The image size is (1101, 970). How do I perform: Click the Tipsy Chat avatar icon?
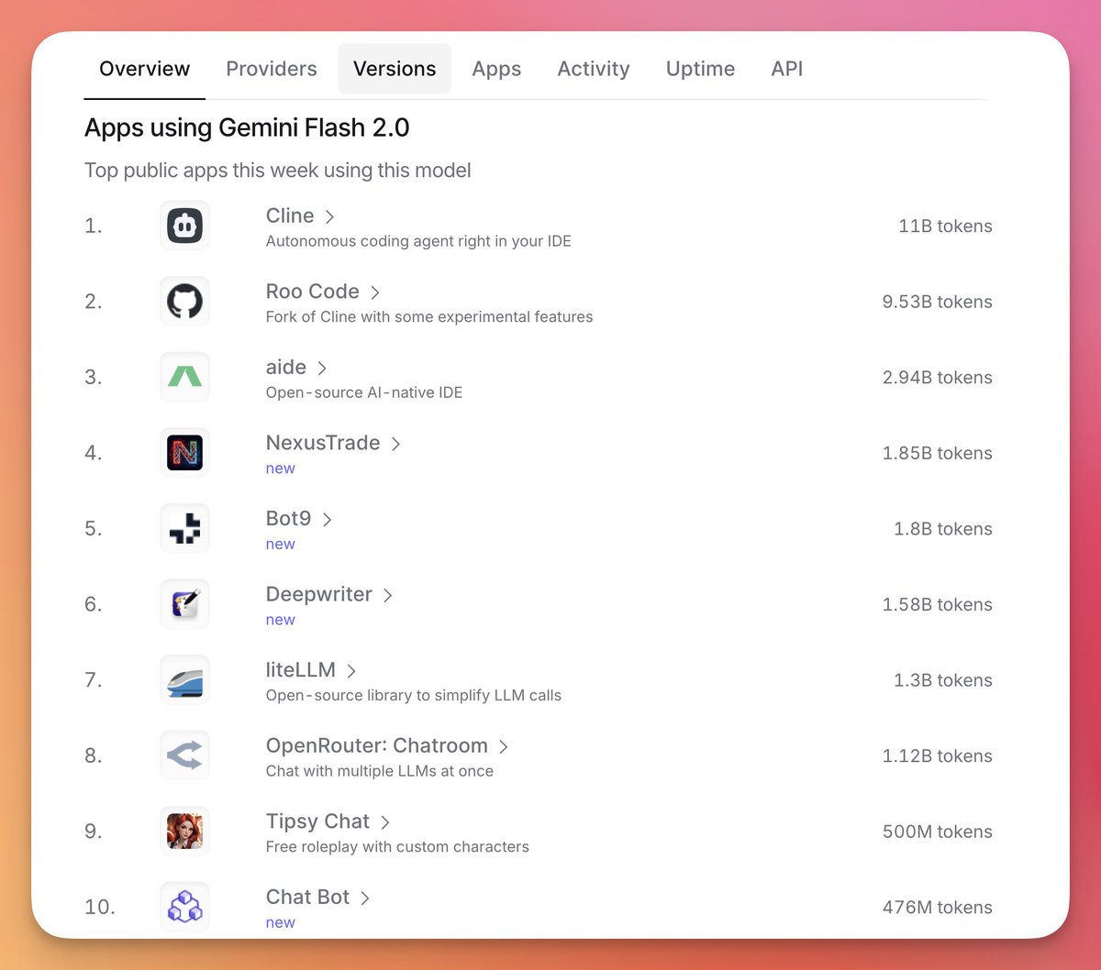(x=184, y=831)
